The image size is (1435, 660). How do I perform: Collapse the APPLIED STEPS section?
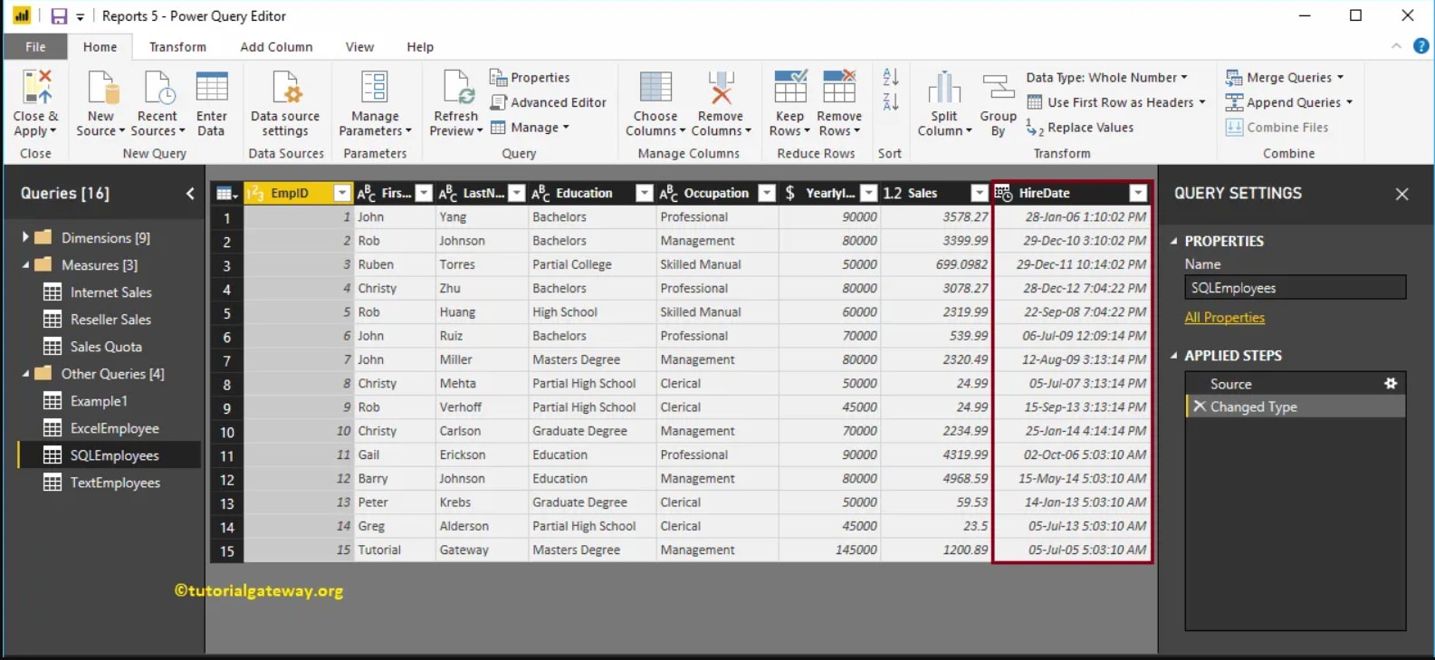(1174, 356)
